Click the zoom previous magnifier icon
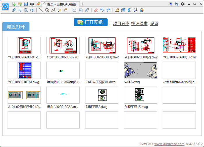This screenshot has width=204, height=147. click(32, 10)
